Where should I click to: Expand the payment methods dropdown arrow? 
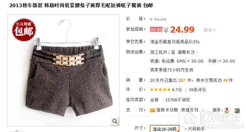point(203,110)
